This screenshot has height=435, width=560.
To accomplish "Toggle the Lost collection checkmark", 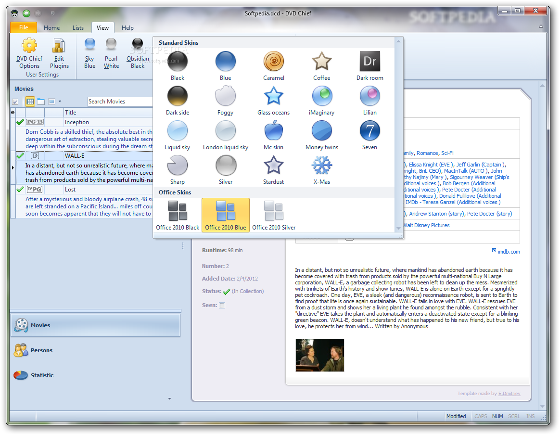I will [20, 190].
